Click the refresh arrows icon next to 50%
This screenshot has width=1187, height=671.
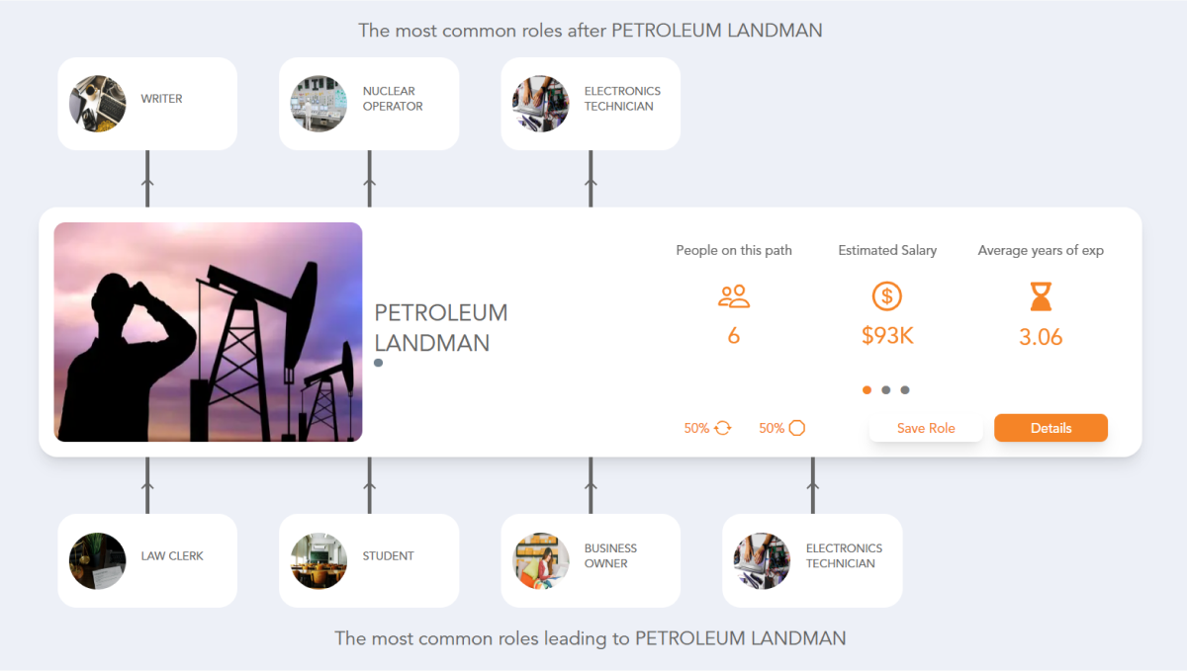pyautogui.click(x=720, y=427)
